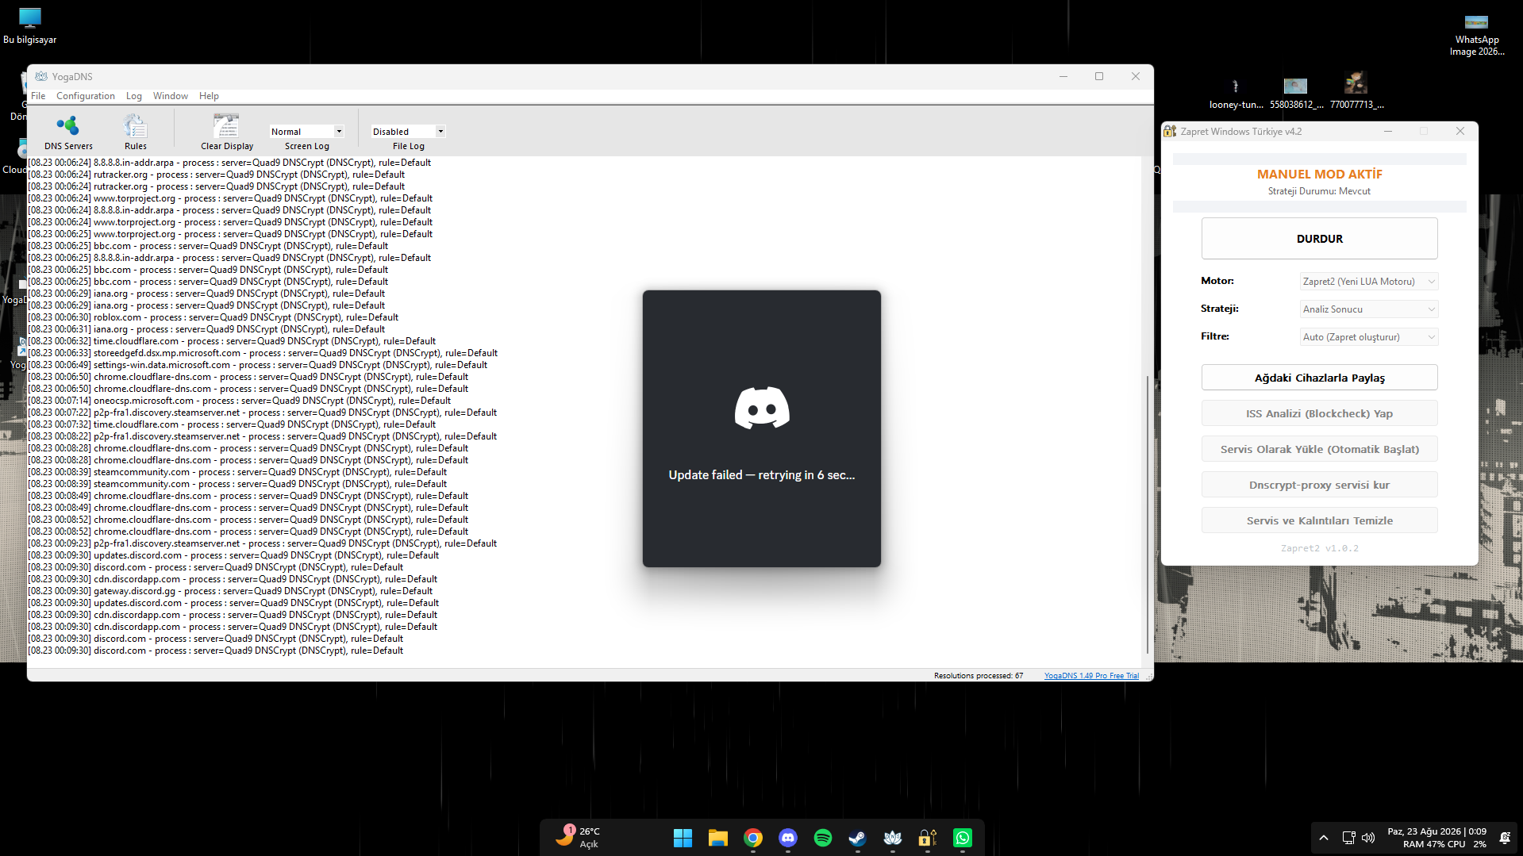Open the File menu in YogaDNS
The height and width of the screenshot is (856, 1523).
point(38,96)
